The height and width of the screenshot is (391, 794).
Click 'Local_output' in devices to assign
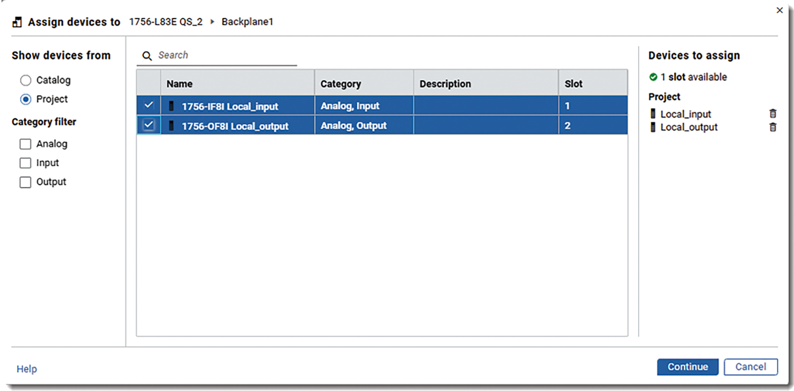point(689,127)
